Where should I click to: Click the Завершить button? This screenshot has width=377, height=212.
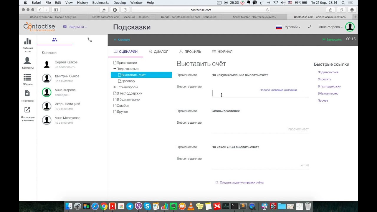coord(332,39)
